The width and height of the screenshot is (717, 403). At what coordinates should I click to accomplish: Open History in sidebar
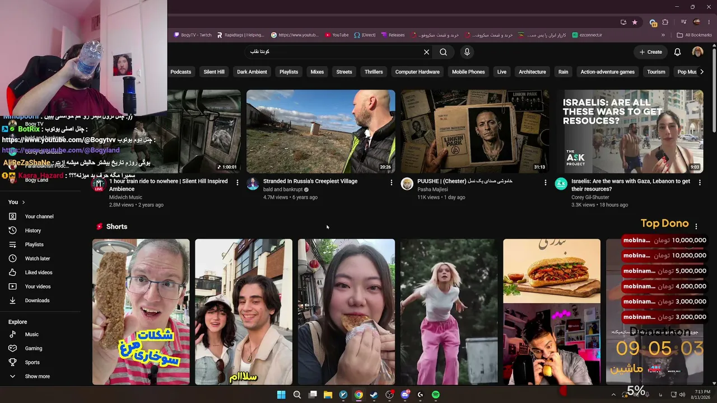[33, 231]
